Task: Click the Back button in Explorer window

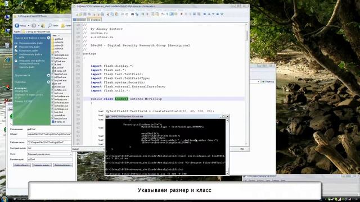Action: (x=20, y=26)
